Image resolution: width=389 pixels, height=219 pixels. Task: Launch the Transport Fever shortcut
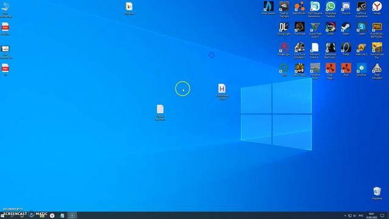[x=315, y=71]
